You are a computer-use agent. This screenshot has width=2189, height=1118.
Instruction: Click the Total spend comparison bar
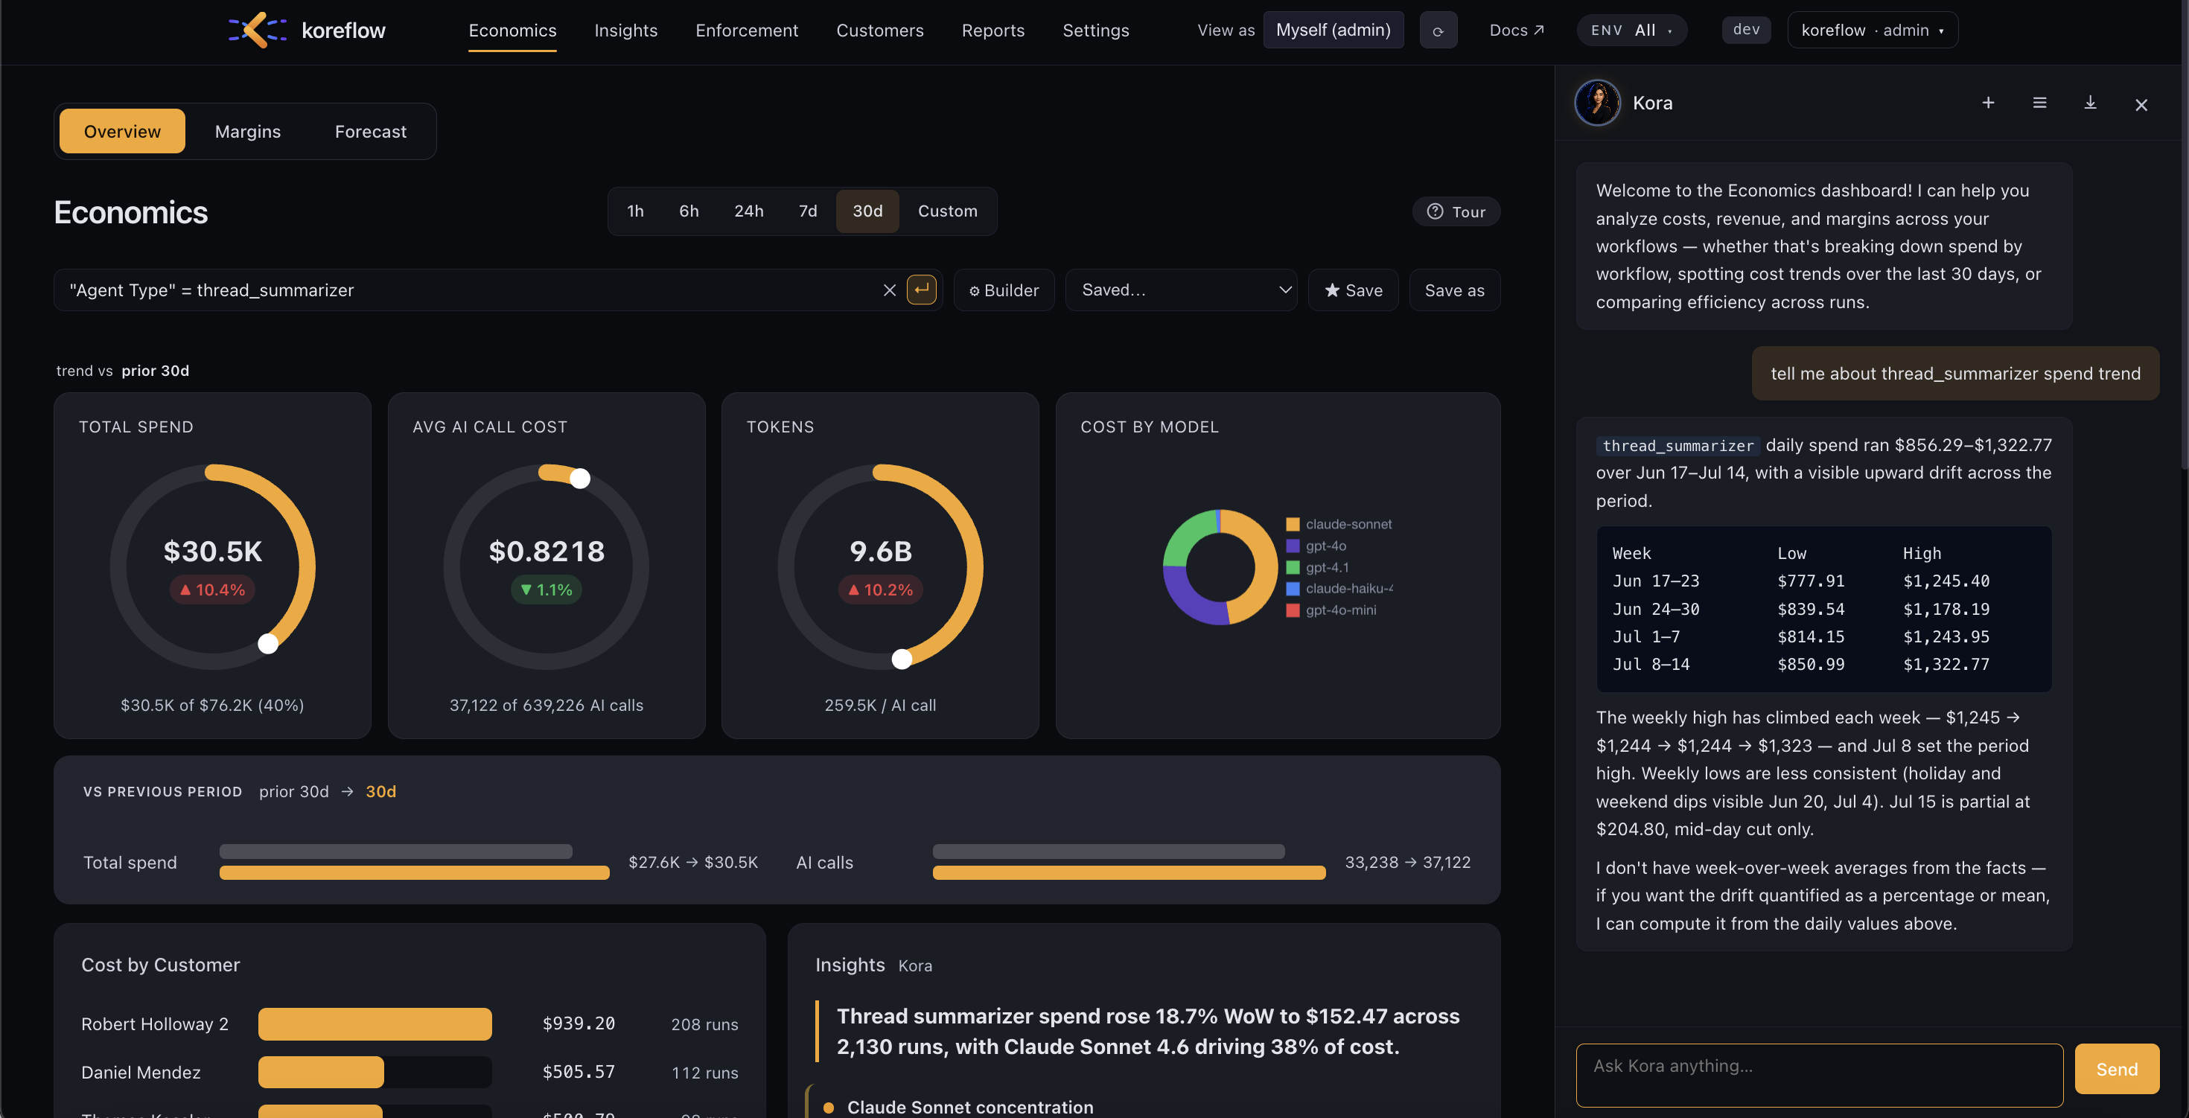click(x=414, y=862)
